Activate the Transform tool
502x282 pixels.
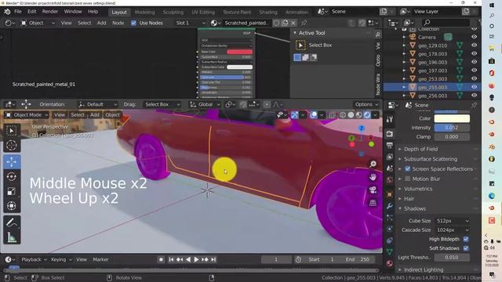click(12, 205)
